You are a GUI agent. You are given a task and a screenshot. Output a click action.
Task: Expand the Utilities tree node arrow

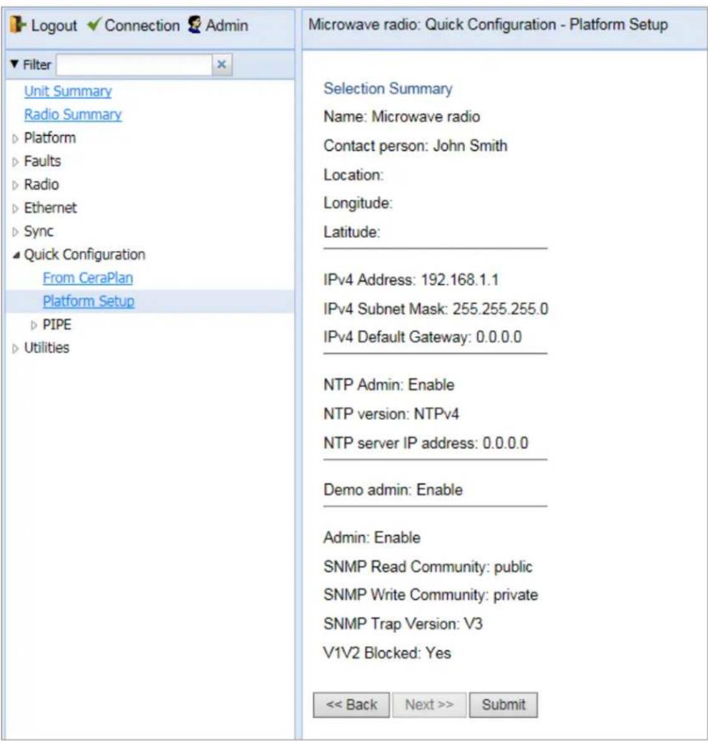coord(15,349)
